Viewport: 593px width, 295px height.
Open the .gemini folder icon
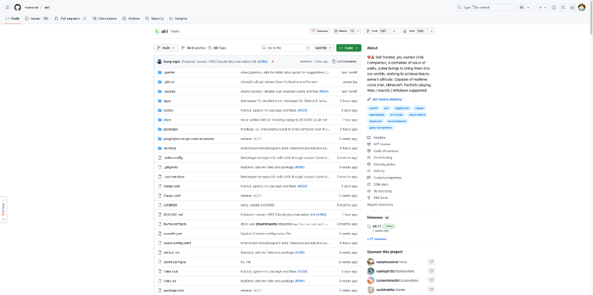(x=160, y=72)
